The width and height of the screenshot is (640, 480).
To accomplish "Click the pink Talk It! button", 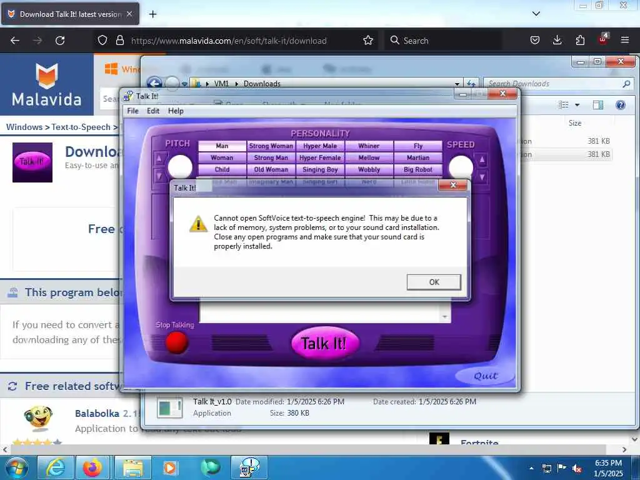I will [x=325, y=343].
